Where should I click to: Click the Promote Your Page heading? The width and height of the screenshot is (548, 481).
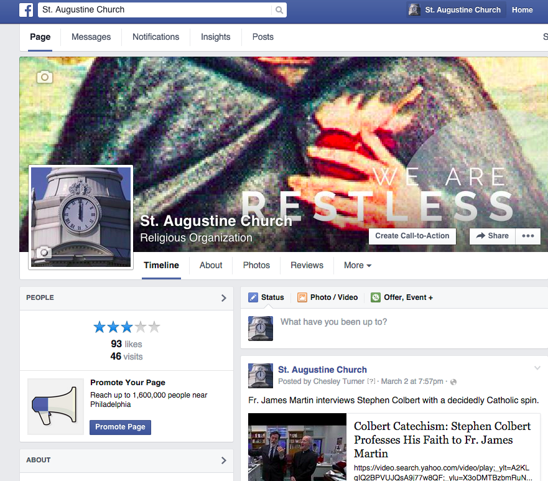[128, 383]
